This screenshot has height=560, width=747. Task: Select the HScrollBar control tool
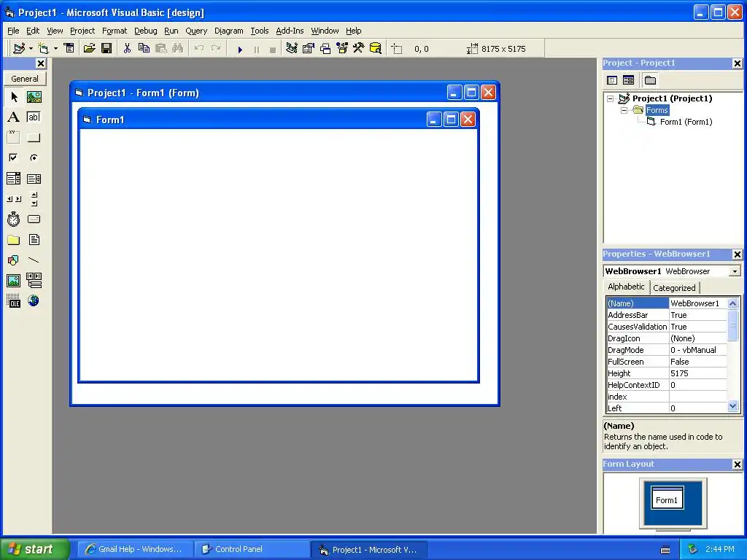click(x=14, y=199)
